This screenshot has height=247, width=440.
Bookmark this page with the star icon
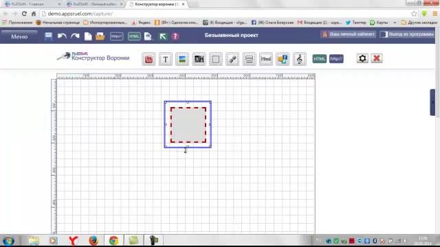pyautogui.click(x=414, y=14)
